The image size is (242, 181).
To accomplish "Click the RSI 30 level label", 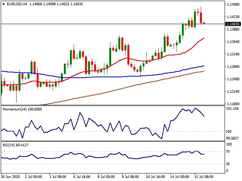I will click(228, 164).
